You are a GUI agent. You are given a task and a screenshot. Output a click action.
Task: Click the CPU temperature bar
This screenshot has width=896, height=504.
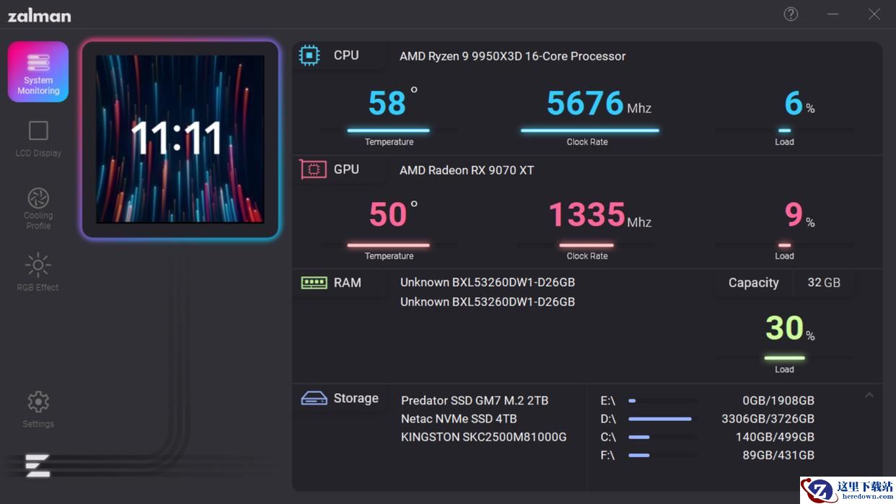(388, 131)
